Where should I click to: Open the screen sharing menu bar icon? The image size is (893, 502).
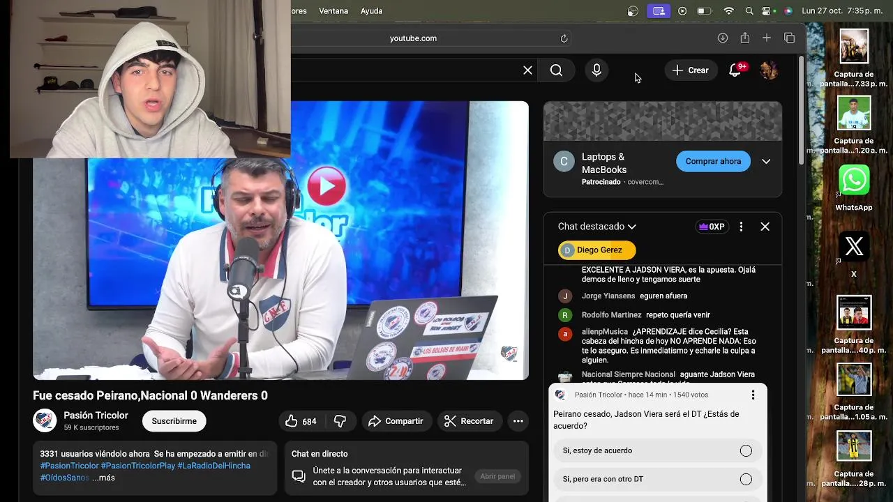click(x=658, y=11)
